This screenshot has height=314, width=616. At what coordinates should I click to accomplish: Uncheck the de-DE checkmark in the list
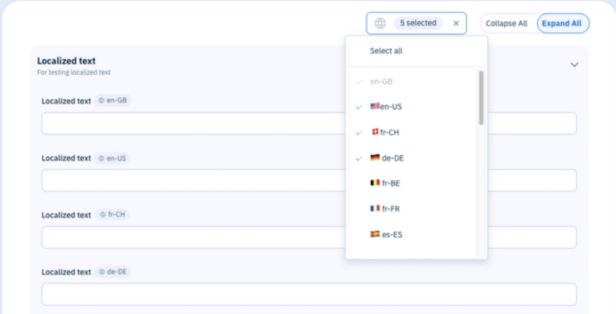coord(359,159)
